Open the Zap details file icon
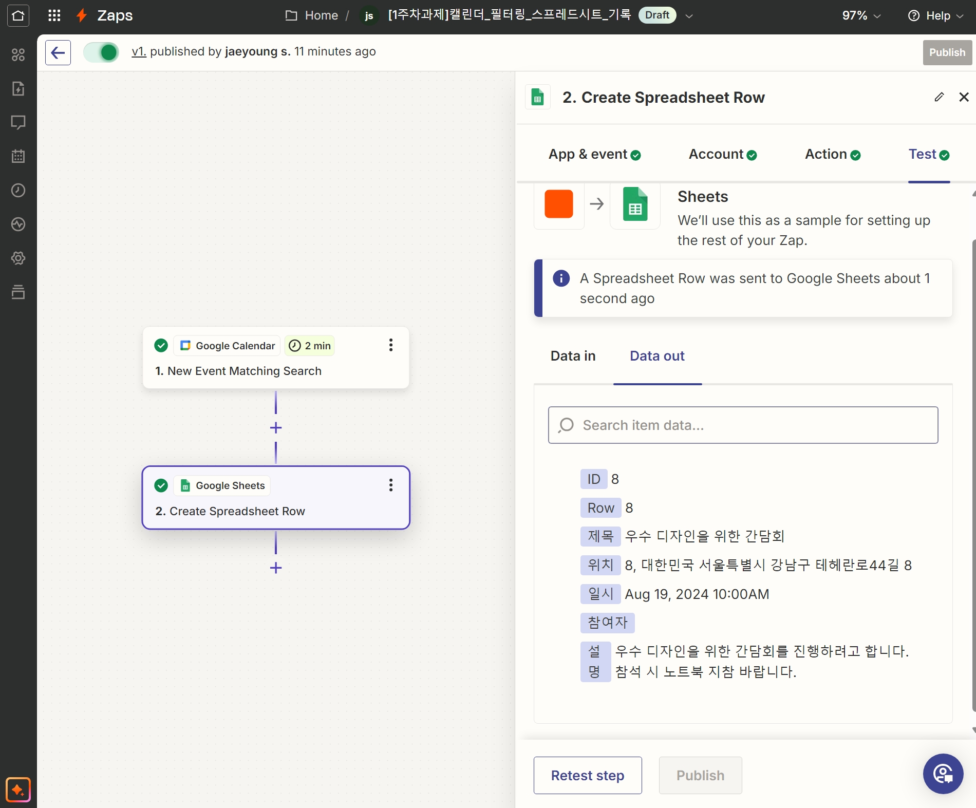Screen dimensions: 976x808 click(18, 88)
